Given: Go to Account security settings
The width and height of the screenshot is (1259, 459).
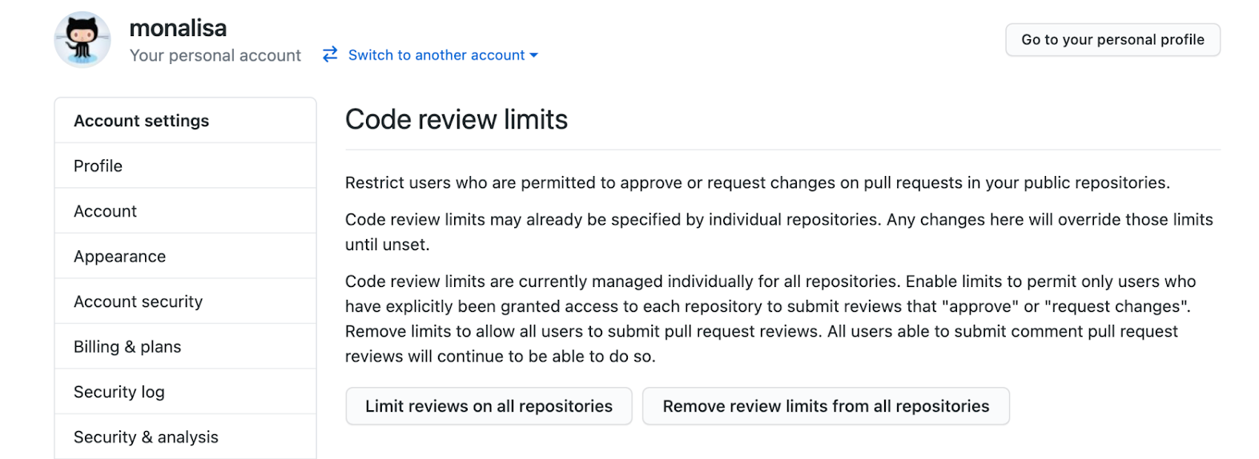Looking at the screenshot, I should (x=186, y=301).
